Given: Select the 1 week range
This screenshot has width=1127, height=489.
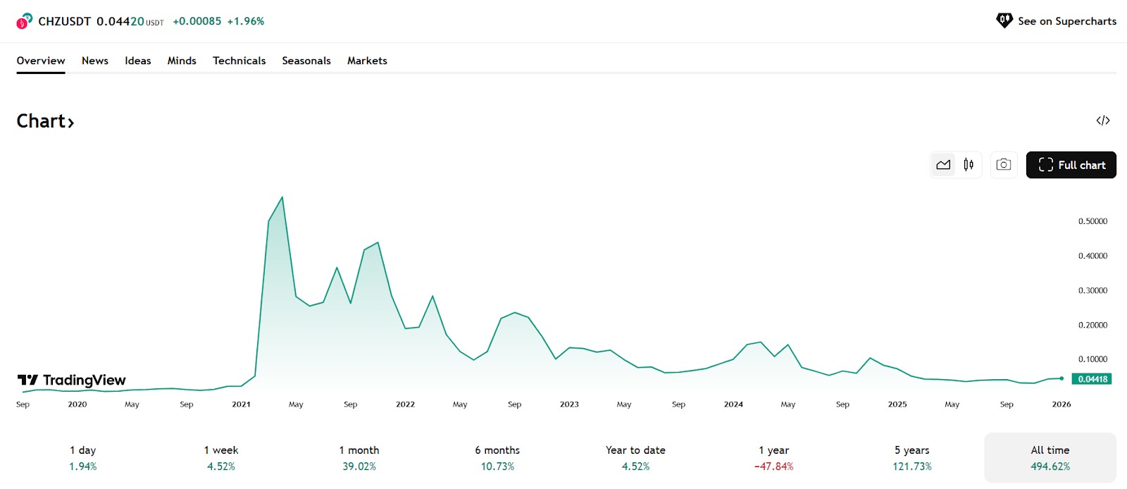Looking at the screenshot, I should point(221,458).
